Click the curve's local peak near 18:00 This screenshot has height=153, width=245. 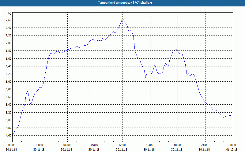176,50
